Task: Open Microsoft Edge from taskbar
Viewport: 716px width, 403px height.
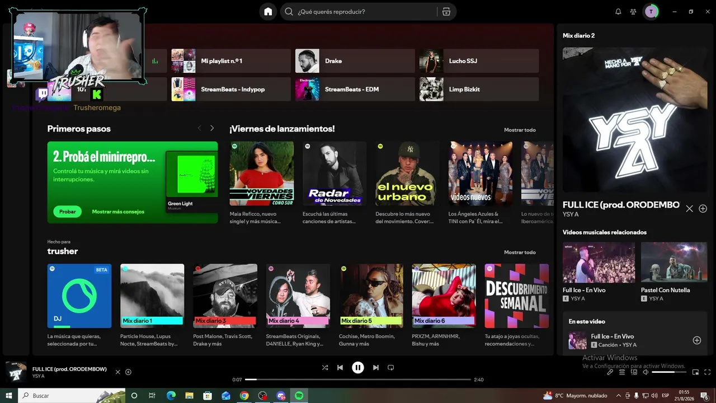Action: pyautogui.click(x=171, y=396)
